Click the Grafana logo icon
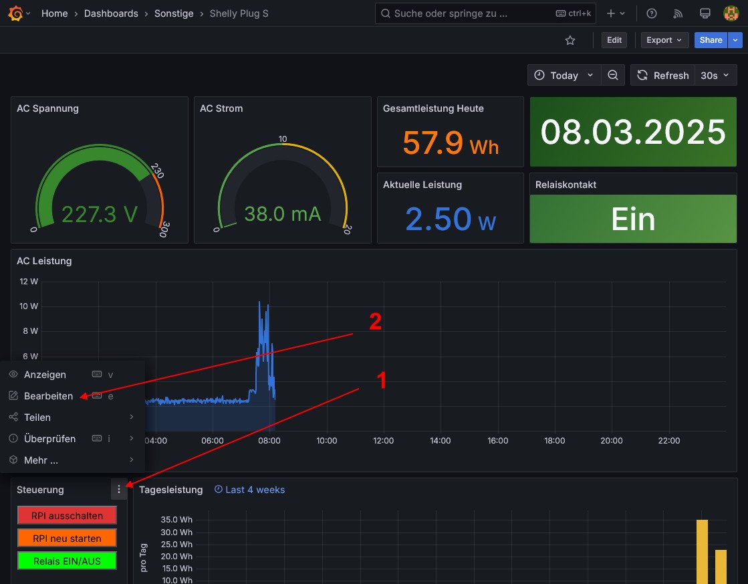748x584 pixels. [15, 13]
